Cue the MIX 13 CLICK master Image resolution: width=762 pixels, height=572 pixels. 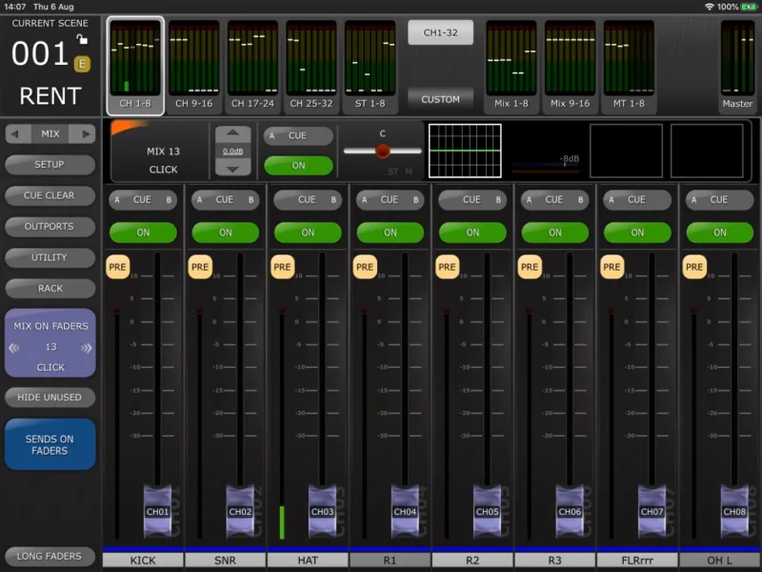(x=298, y=135)
